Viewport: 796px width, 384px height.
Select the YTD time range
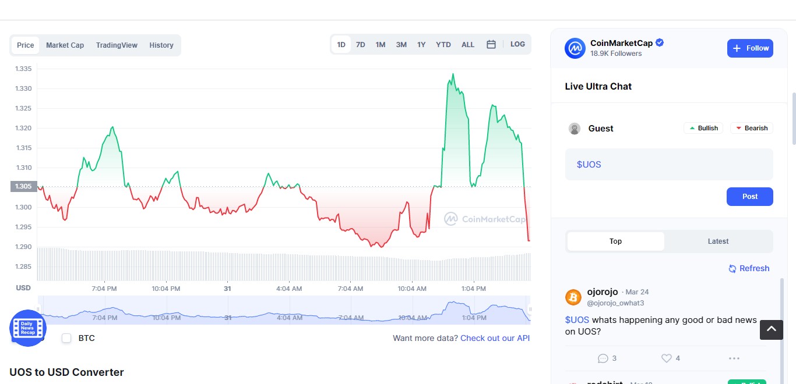pos(443,44)
